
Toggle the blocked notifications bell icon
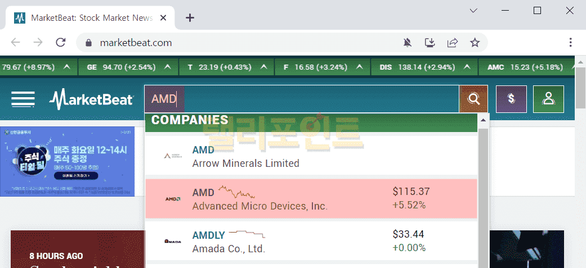pos(408,43)
